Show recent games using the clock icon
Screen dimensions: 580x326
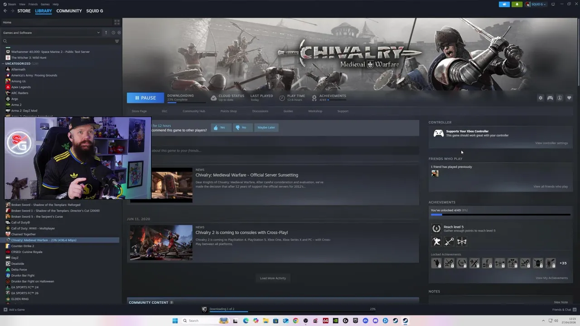(x=113, y=33)
